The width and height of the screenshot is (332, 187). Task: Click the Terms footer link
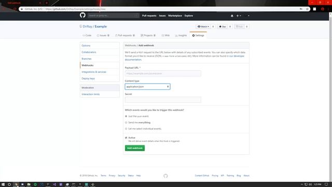103,176
